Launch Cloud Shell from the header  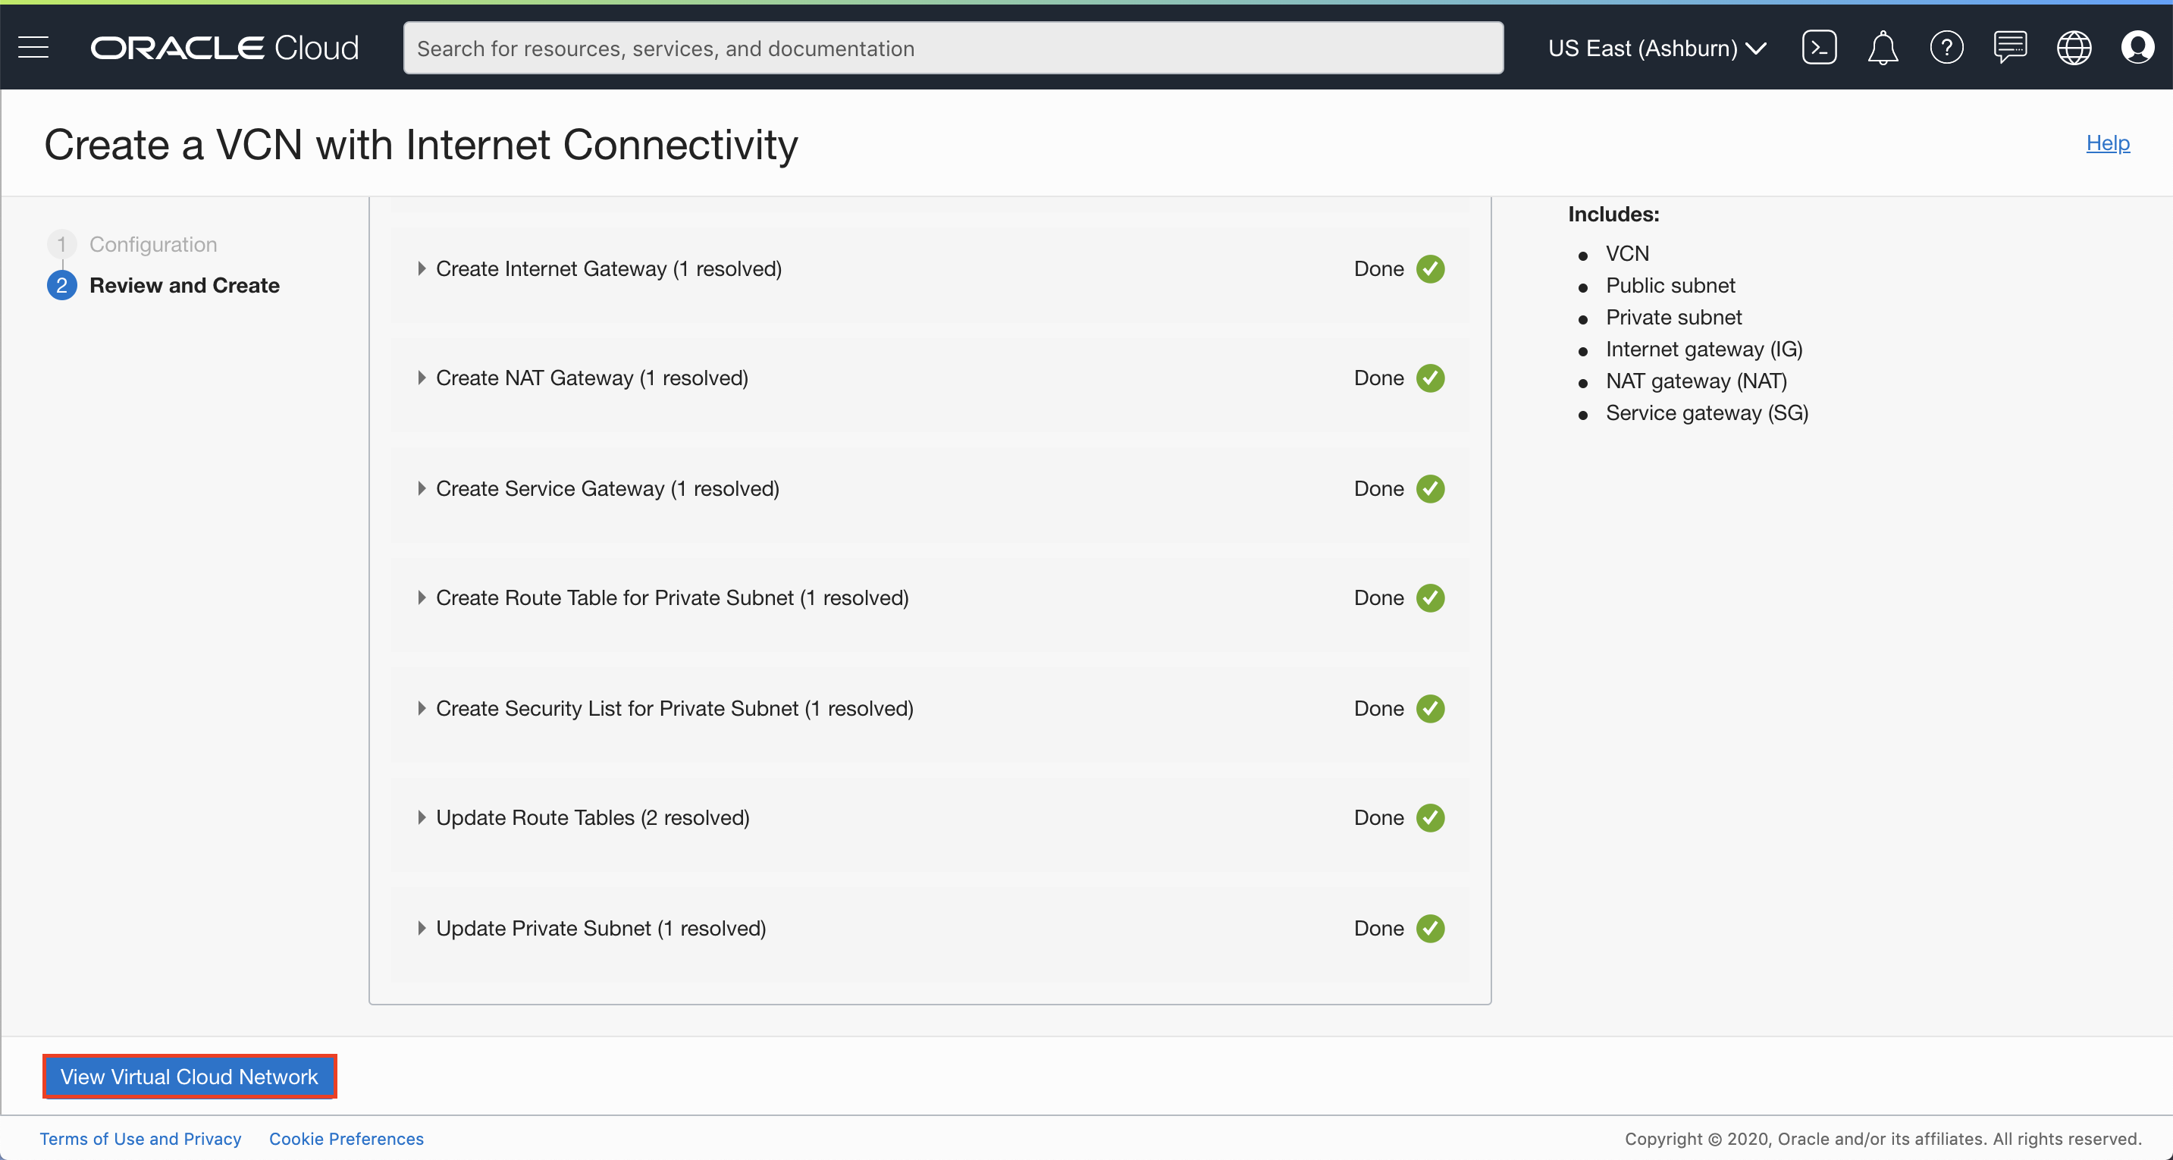point(1819,47)
